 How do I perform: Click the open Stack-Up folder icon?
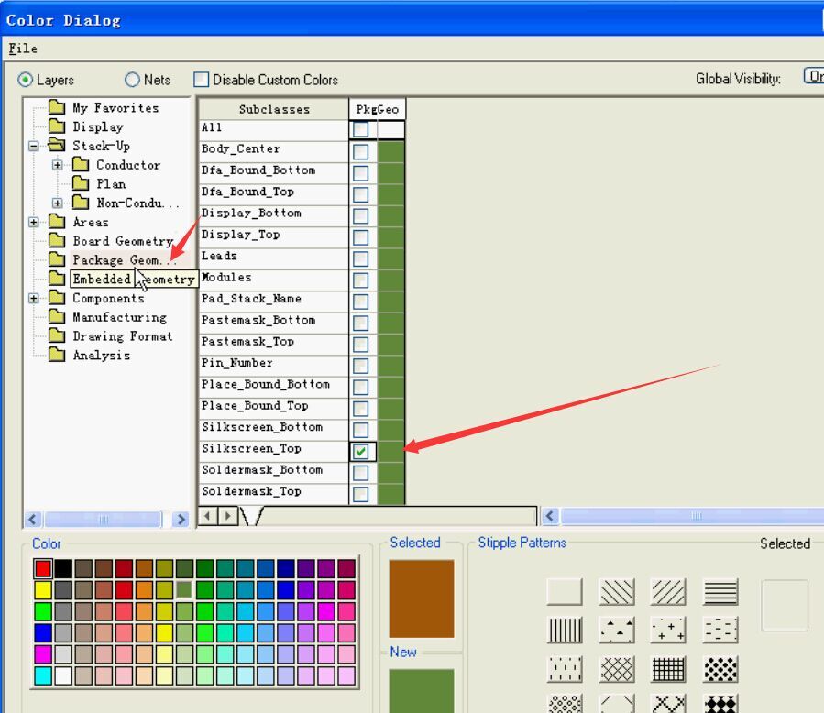(x=57, y=145)
